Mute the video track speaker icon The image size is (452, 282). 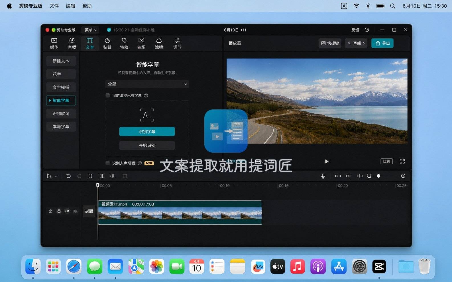76,211
